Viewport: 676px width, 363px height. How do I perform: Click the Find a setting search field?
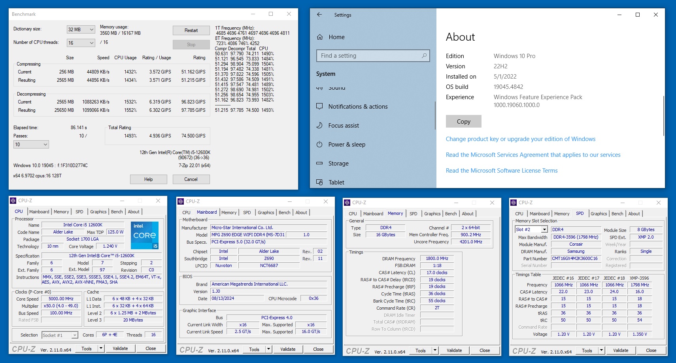[373, 56]
